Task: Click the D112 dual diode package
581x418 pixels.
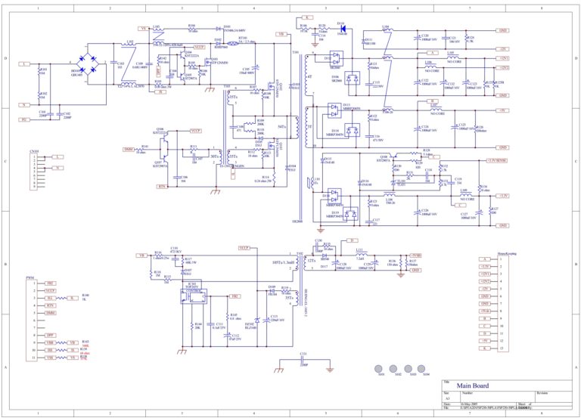Action: (336, 58)
